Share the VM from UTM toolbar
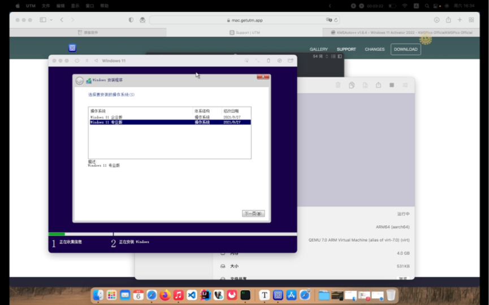This screenshot has width=489, height=305. tap(378, 85)
